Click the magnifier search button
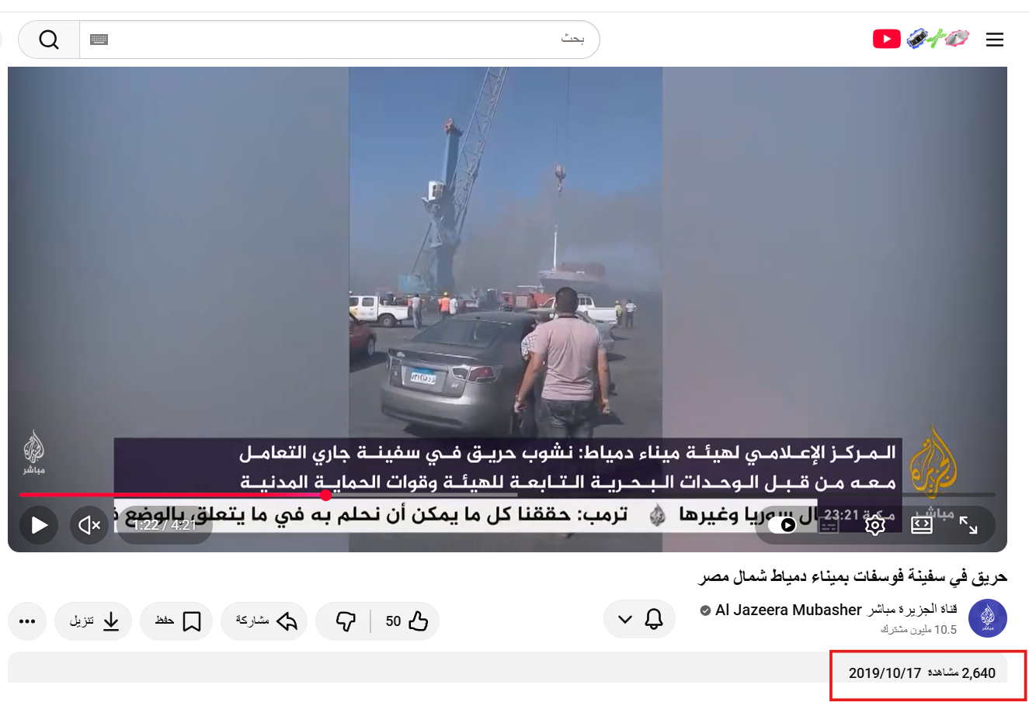This screenshot has height=702, width=1029. coord(49,40)
